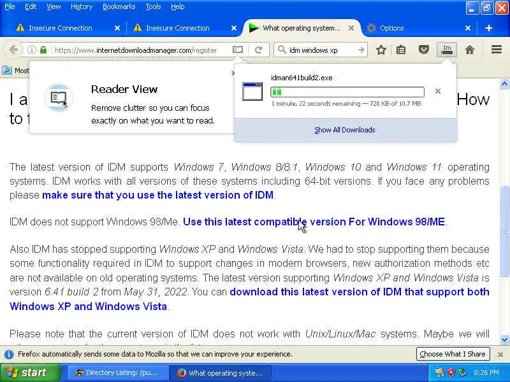The width and height of the screenshot is (510, 382).
Task: Open the History menu
Action: click(x=82, y=6)
